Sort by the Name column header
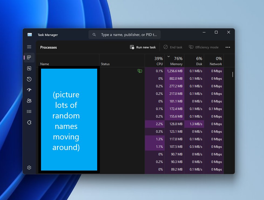Screen dimensions: 264x200 (x=68, y=61)
